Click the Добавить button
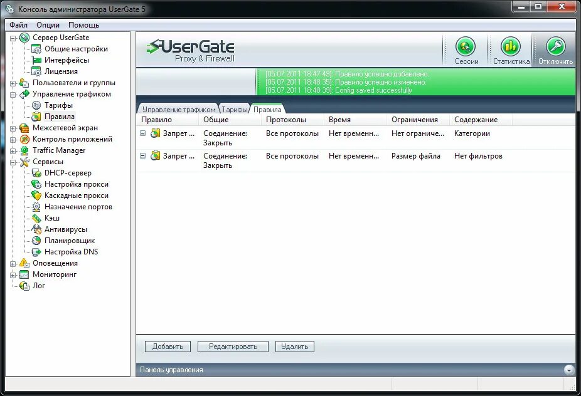This screenshot has height=396, width=581. pyautogui.click(x=168, y=346)
